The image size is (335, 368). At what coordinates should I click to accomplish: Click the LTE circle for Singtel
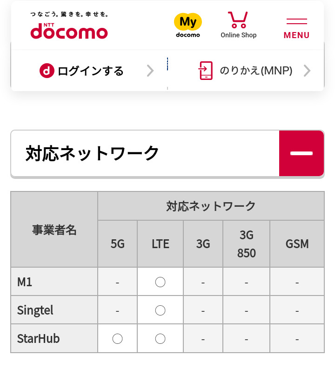tap(161, 310)
